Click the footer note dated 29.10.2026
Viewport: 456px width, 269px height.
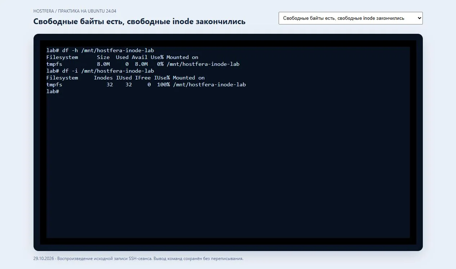138,259
